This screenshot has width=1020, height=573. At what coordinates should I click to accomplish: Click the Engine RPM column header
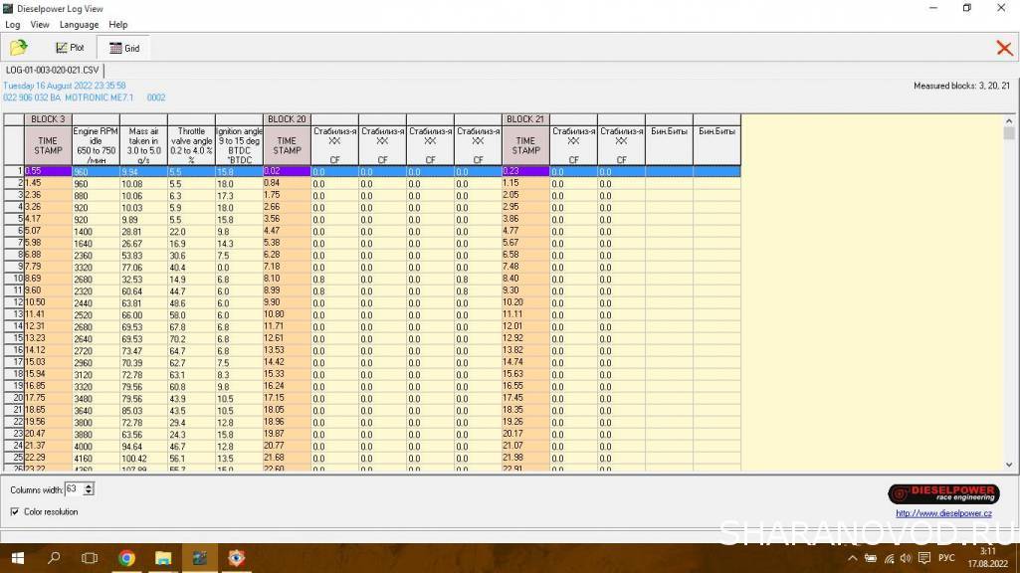96,144
